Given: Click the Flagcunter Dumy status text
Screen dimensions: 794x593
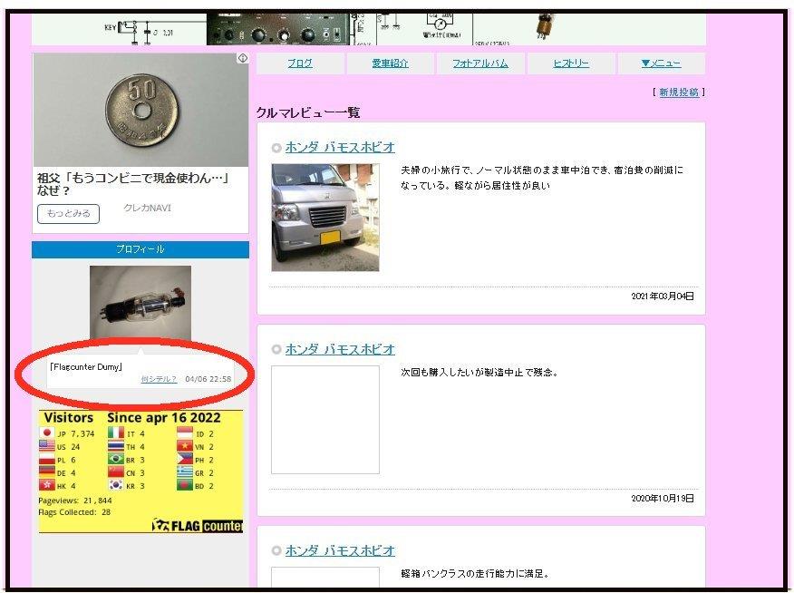Looking at the screenshot, I should pyautogui.click(x=86, y=366).
